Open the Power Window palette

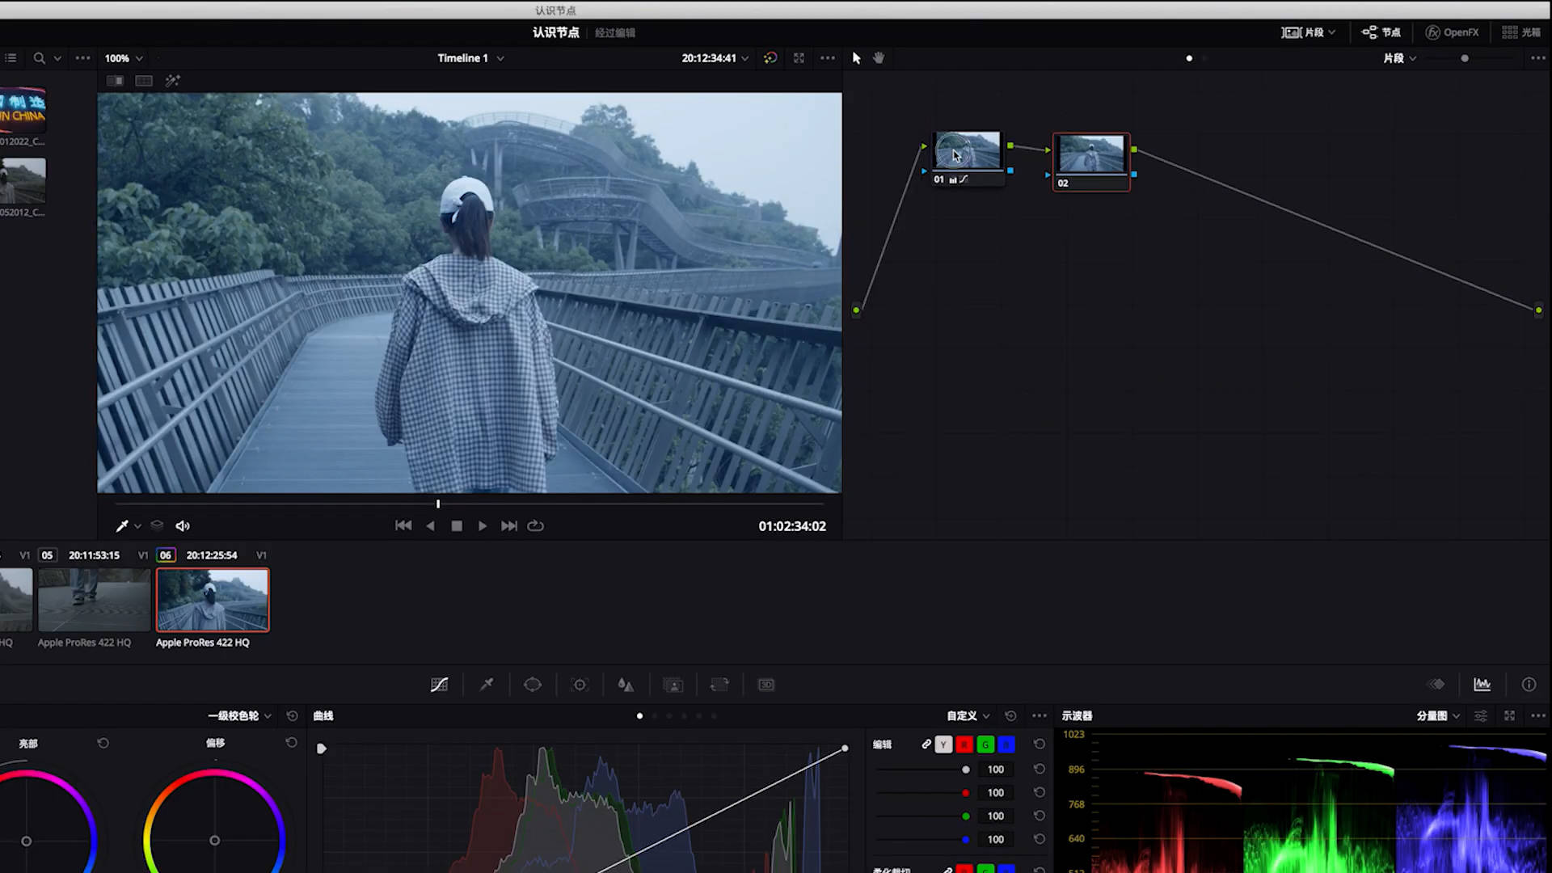(x=533, y=685)
